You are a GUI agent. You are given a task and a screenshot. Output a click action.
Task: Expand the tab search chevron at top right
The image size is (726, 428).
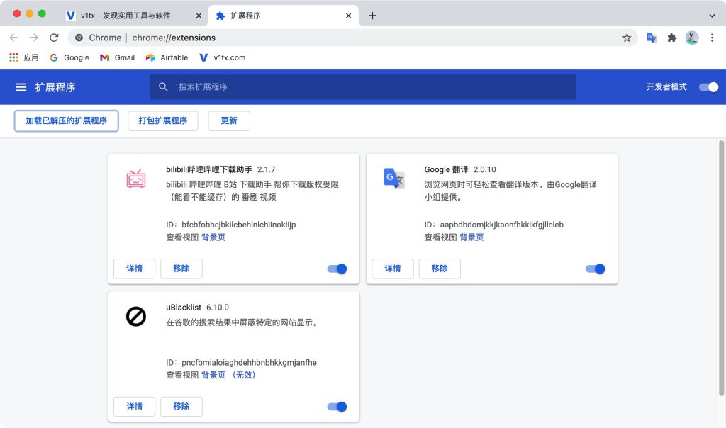point(712,16)
